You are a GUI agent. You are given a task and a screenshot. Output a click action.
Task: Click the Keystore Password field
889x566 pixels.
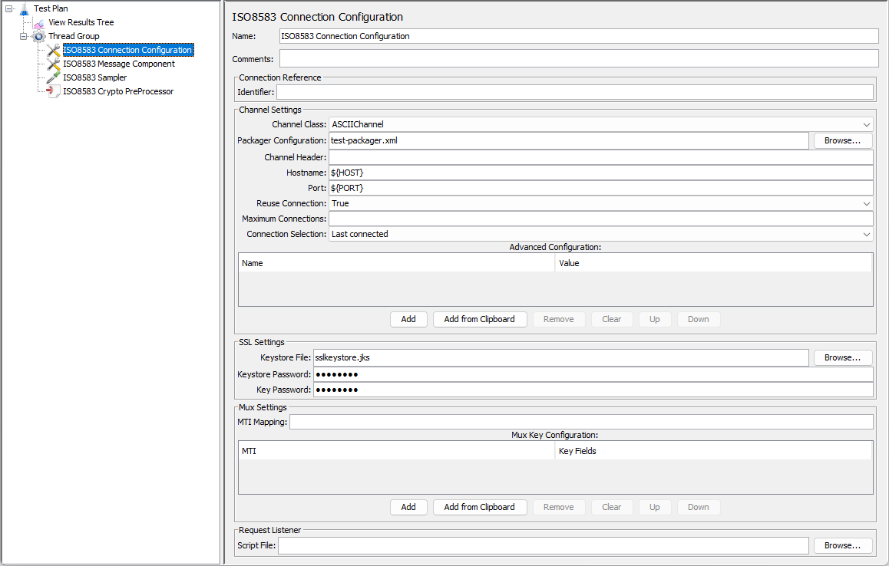[x=593, y=374]
